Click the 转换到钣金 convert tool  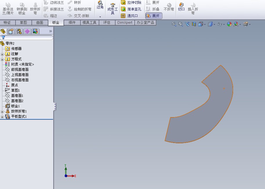[x=22, y=9]
